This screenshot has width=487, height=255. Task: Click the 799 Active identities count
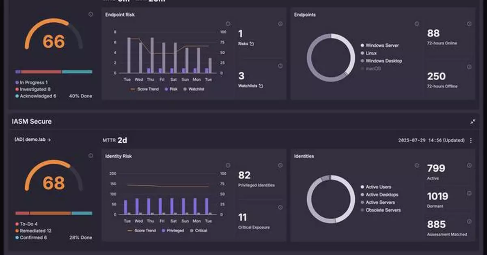436,168
